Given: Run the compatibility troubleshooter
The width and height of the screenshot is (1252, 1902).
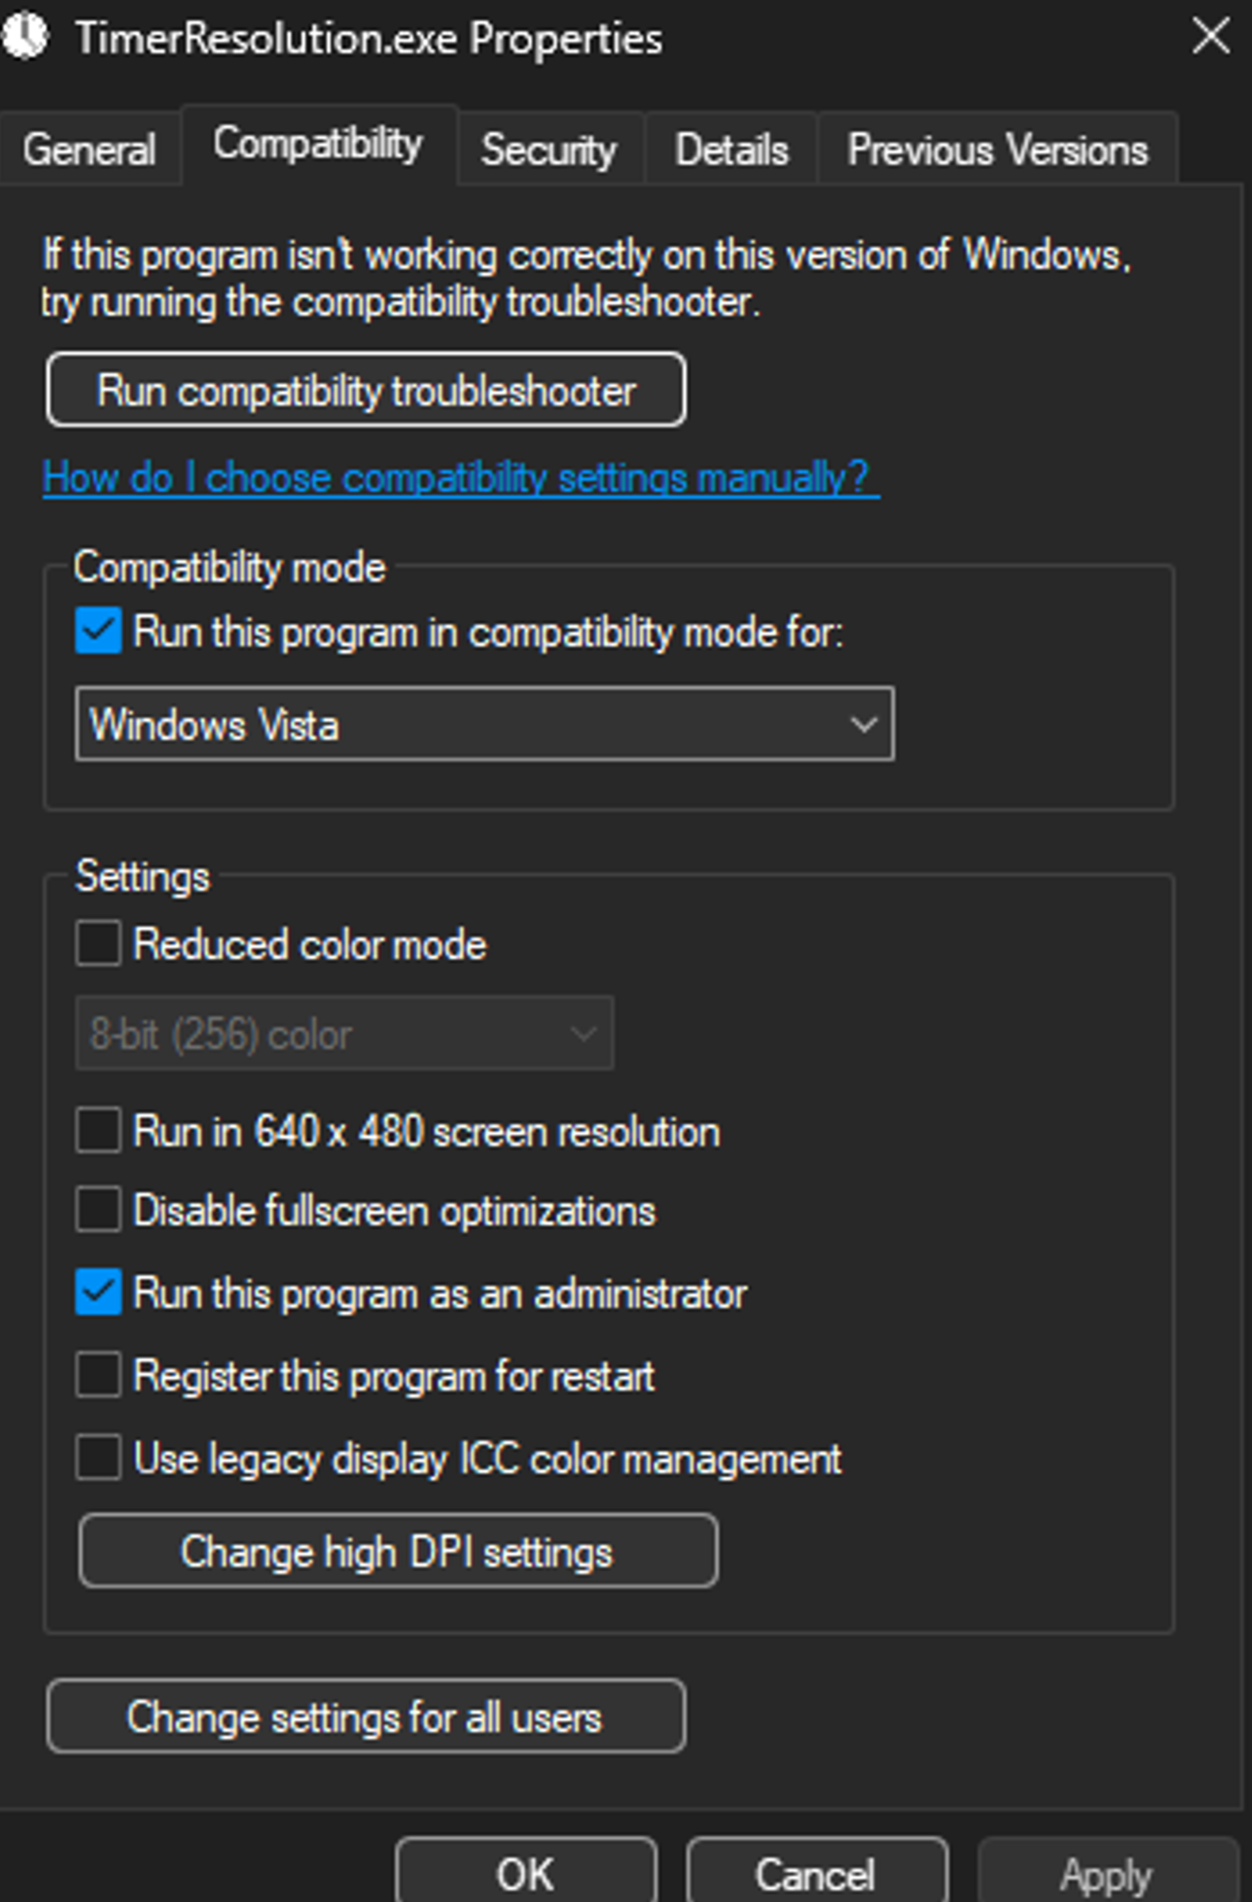Looking at the screenshot, I should tap(366, 391).
